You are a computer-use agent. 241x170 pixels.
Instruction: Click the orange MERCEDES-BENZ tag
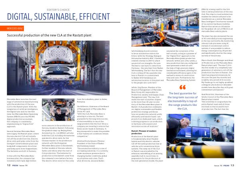click(x=12, y=28)
